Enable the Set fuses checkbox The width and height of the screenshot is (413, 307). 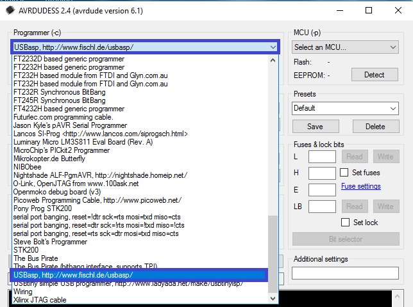tap(344, 173)
